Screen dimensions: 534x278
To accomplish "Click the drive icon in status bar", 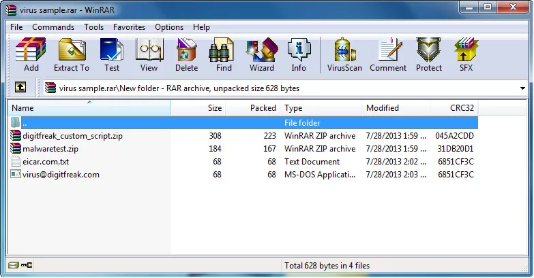I will pyautogui.click(x=13, y=265).
